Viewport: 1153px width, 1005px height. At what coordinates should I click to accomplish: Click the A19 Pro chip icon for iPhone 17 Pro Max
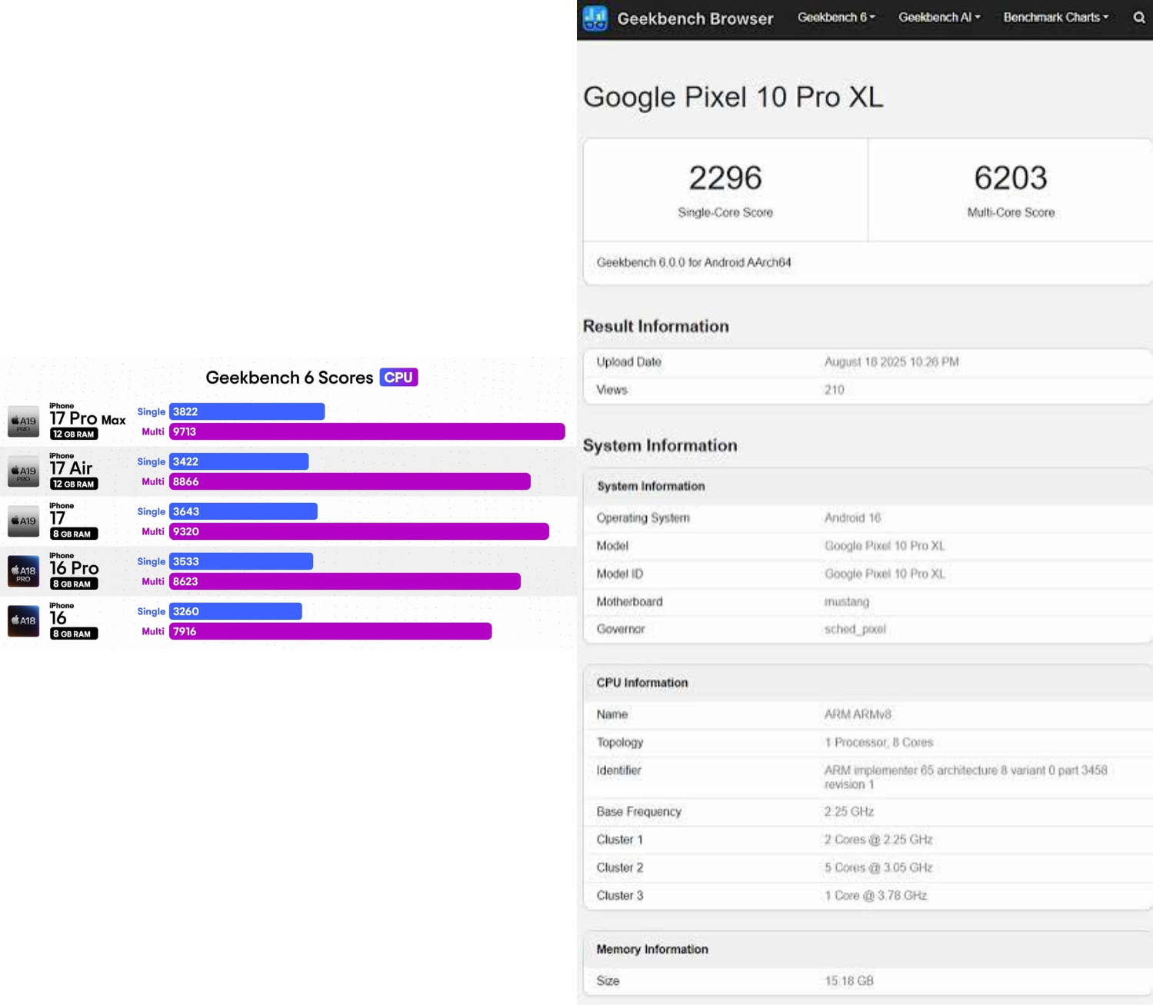[24, 421]
